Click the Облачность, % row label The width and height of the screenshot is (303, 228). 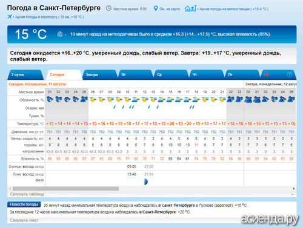point(32,100)
